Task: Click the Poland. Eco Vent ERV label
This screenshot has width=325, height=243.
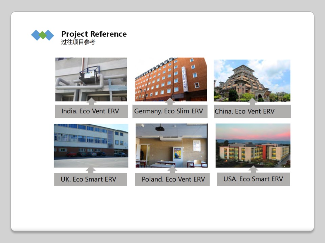Action: coord(172,180)
